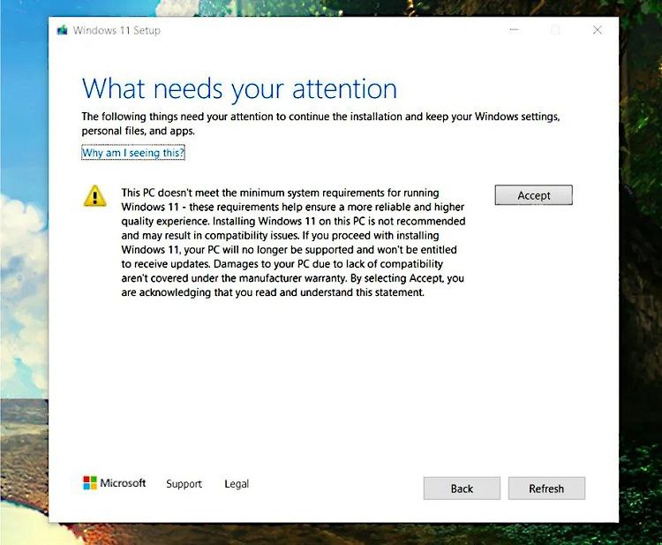Click the line 'personal files, and apps.'
The height and width of the screenshot is (545, 662).
[138, 131]
